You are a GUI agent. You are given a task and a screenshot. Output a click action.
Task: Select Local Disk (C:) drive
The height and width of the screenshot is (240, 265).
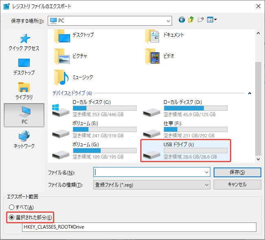tap(94, 108)
